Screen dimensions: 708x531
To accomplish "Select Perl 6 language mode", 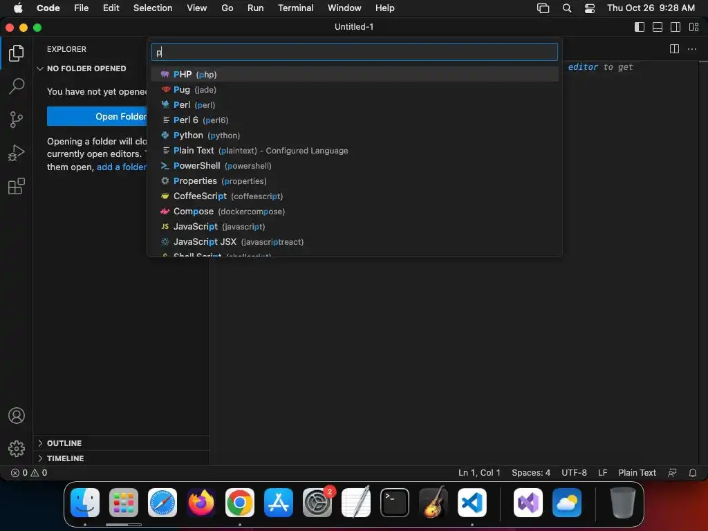I will point(355,120).
